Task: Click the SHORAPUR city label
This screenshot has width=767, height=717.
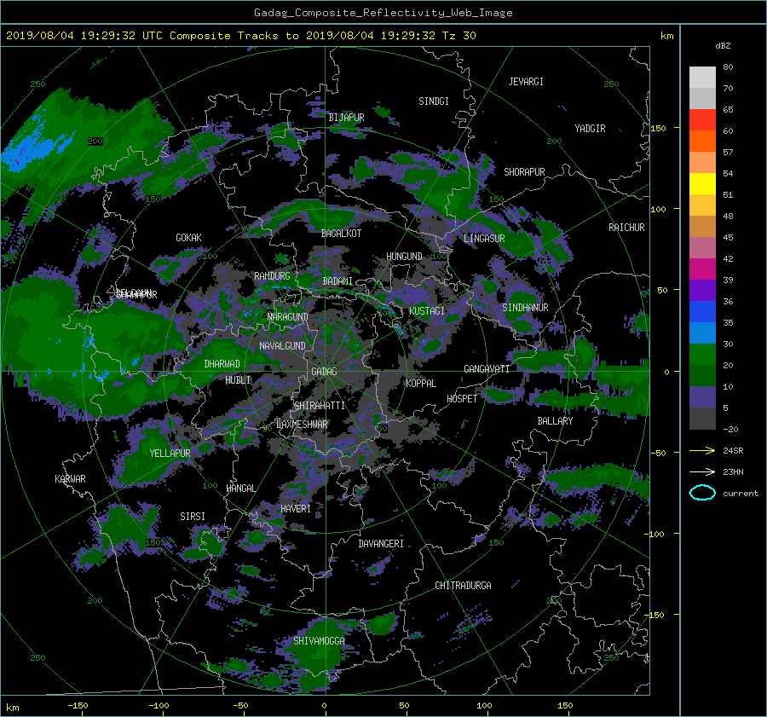Action: (x=524, y=172)
